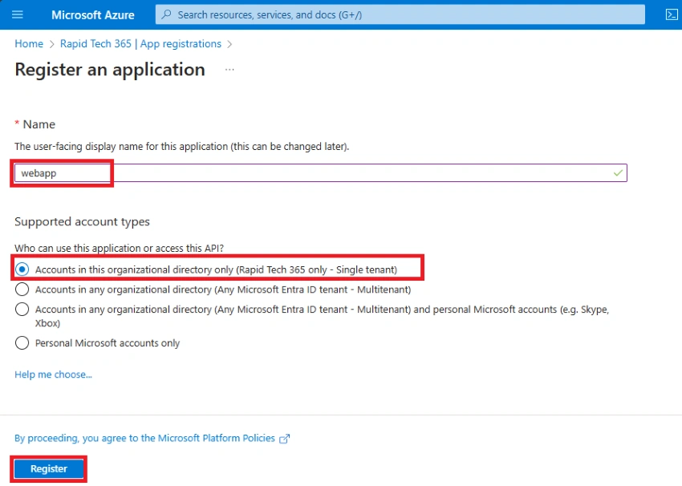This screenshot has width=682, height=486.
Task: Open the hamburger portal menu
Action: point(18,14)
